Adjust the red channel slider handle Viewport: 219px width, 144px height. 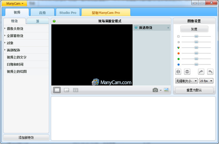point(196,53)
